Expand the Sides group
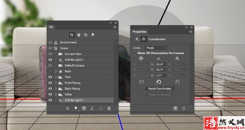245x130 pixels. tap(56, 94)
